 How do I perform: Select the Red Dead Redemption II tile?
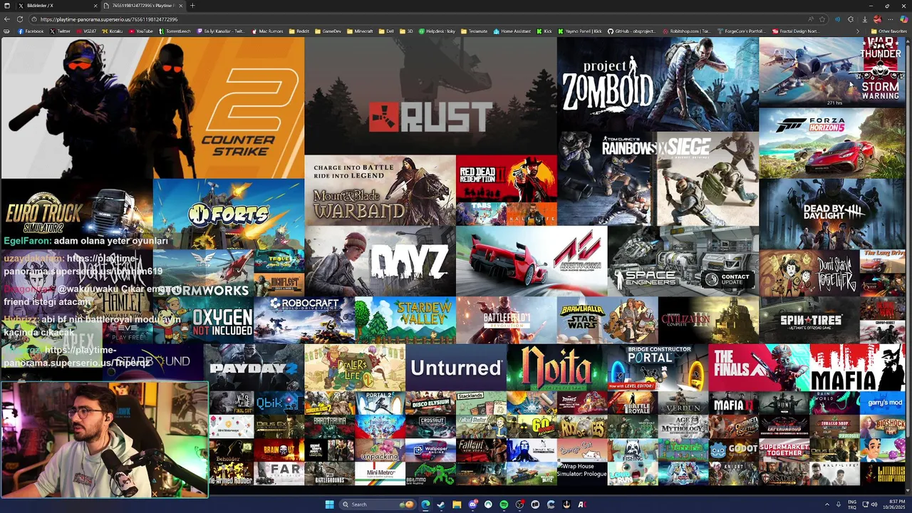point(506,179)
